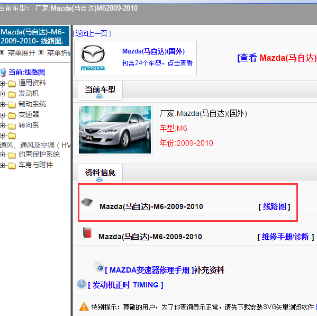Click the folder icon next to 通用资料
The width and height of the screenshot is (317, 316).
point(12,83)
